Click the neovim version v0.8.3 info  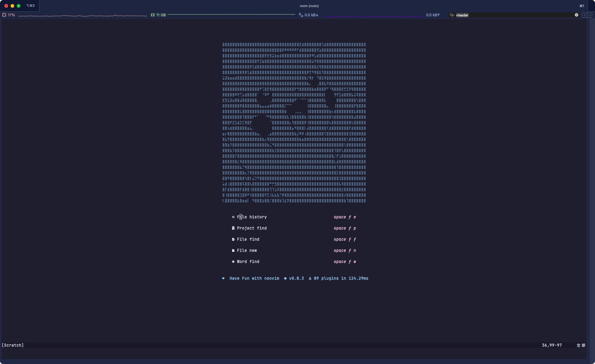coord(296,278)
